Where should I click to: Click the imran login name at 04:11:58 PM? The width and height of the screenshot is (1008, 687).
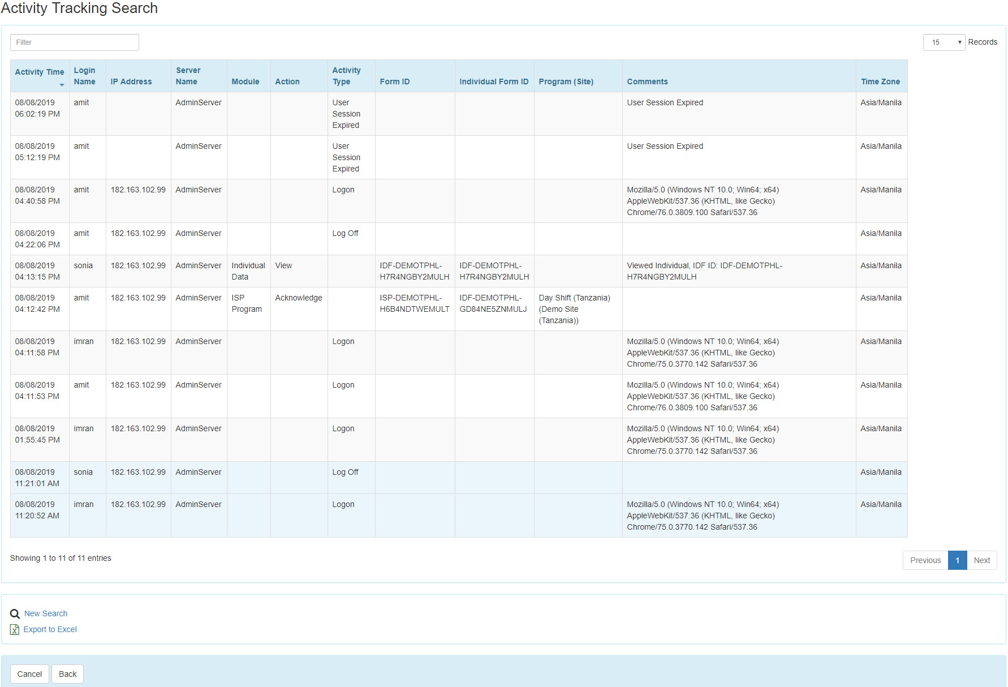point(84,341)
